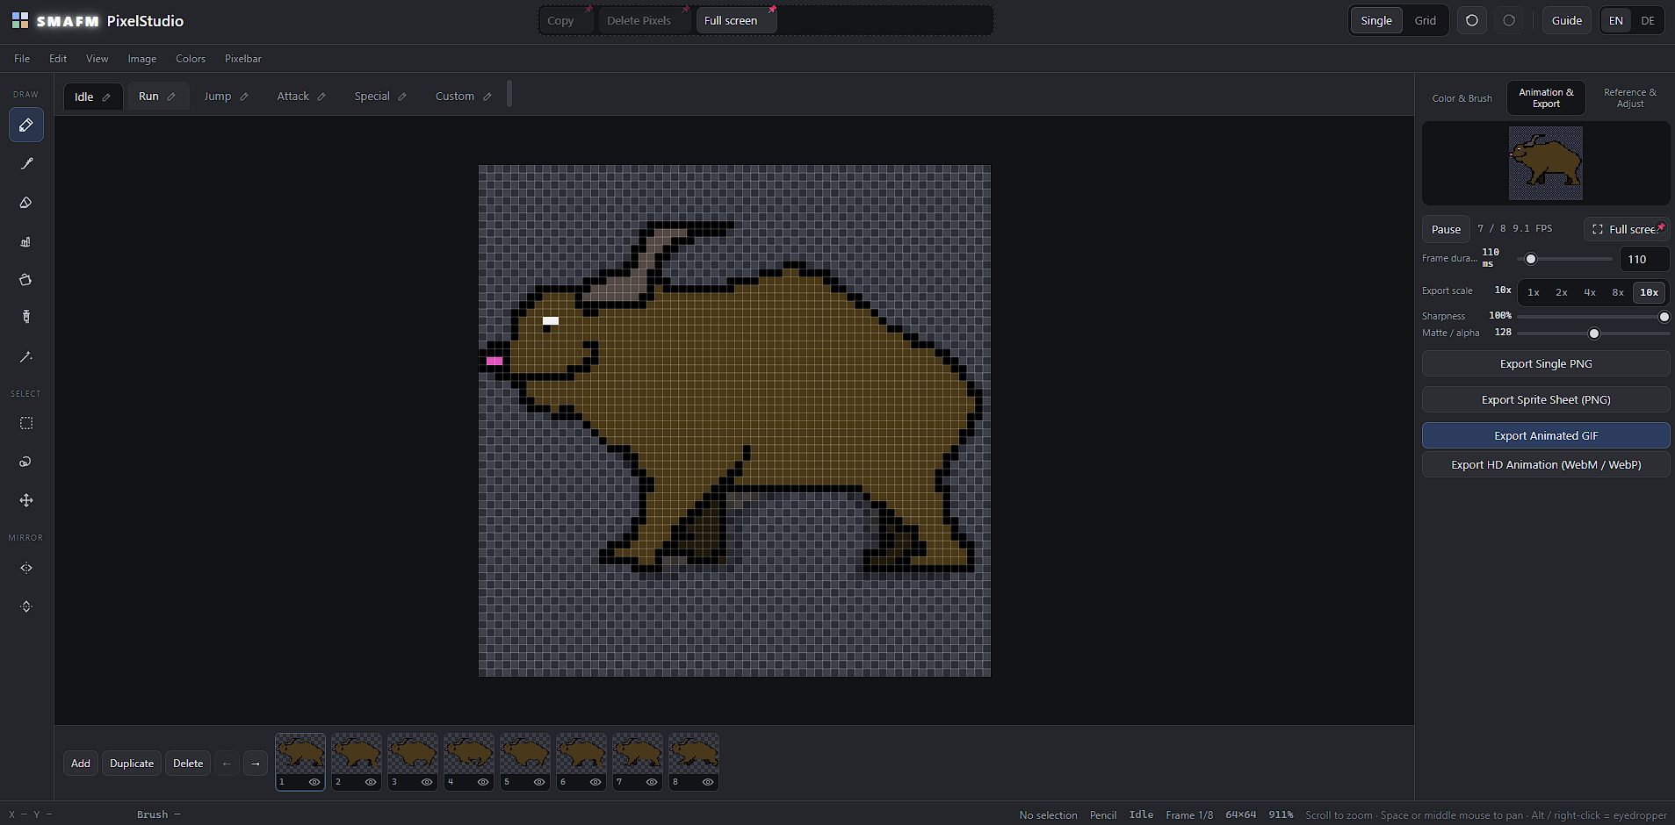
Task: Open the File menu
Action: (x=22, y=59)
